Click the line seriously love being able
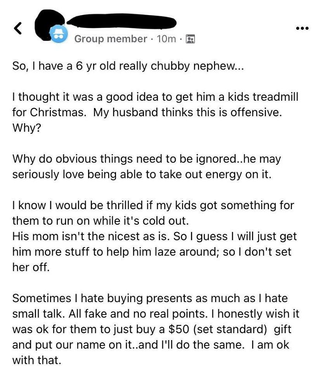 (142, 174)
